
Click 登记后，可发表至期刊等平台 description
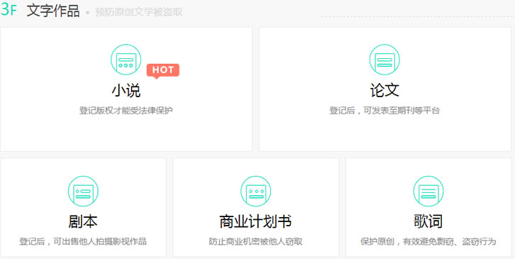click(x=384, y=111)
